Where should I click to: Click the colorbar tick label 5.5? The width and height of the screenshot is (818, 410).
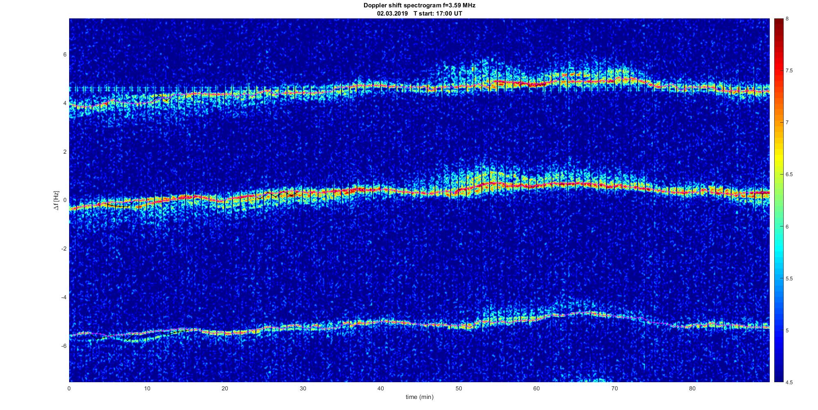(x=789, y=278)
